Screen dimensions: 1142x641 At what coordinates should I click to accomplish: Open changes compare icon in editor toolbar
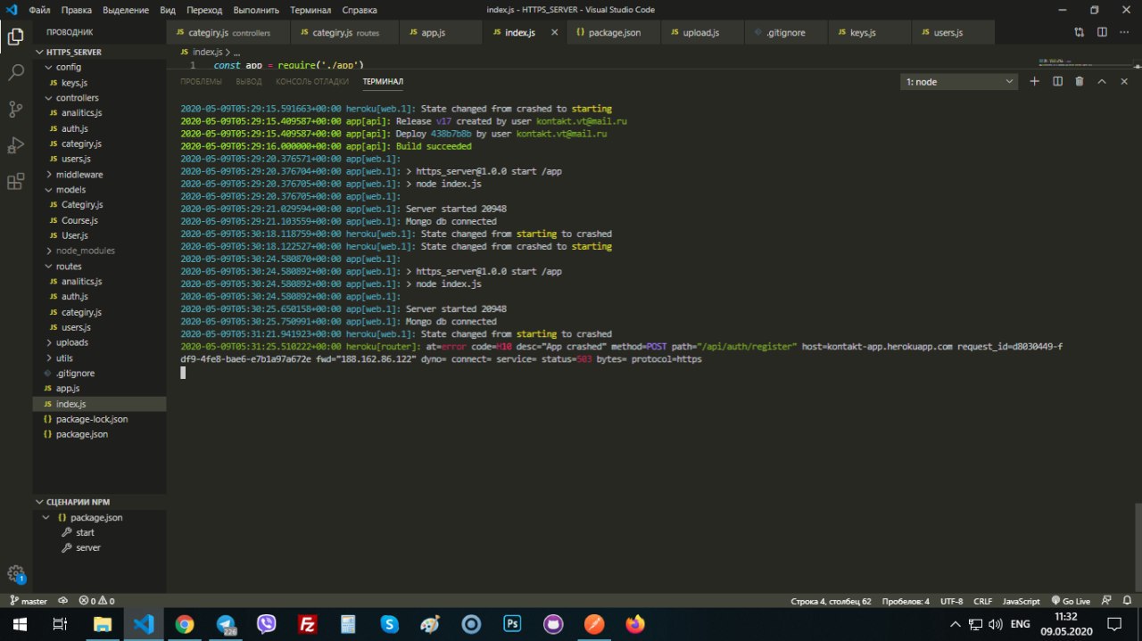pos(1080,32)
